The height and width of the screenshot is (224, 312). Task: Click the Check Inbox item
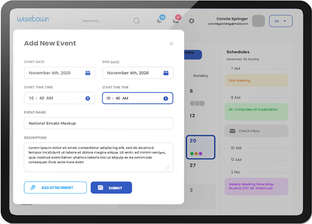[x=256, y=131]
